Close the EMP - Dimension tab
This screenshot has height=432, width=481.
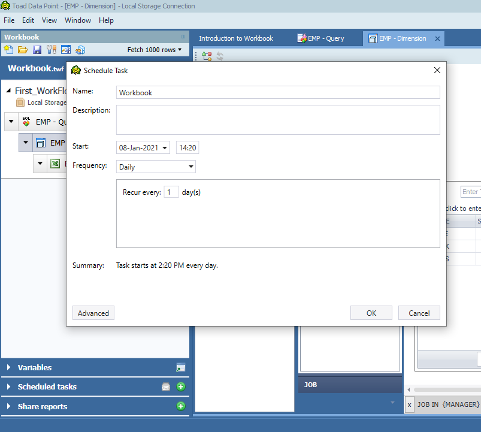click(x=437, y=39)
